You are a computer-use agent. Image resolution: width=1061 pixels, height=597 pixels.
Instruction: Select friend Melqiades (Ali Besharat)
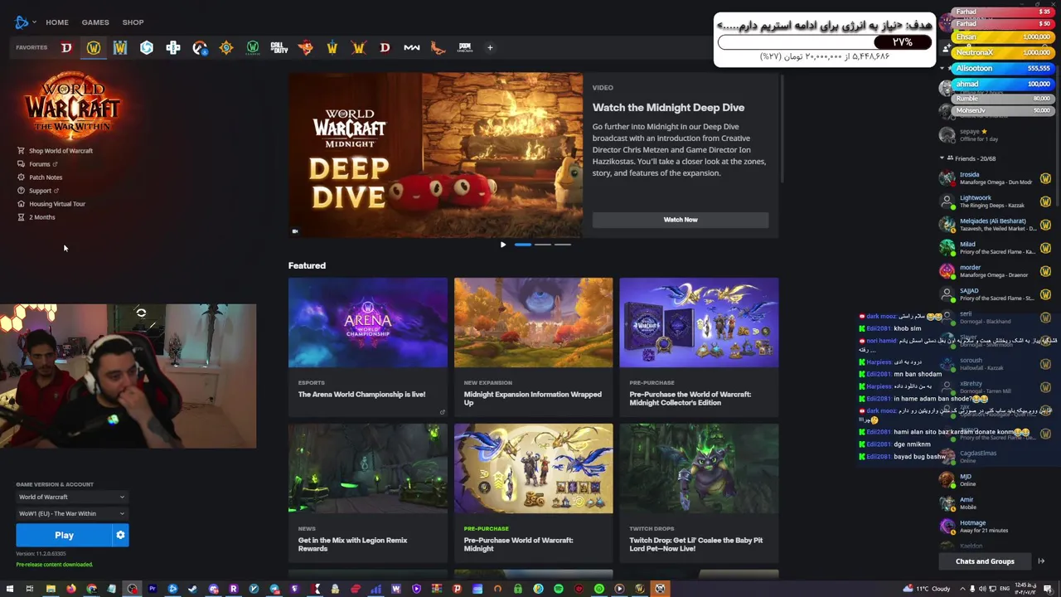(x=995, y=225)
